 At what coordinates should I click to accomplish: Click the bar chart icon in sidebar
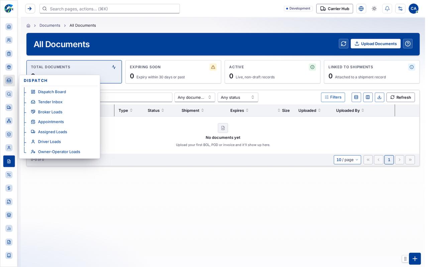(x=9, y=228)
